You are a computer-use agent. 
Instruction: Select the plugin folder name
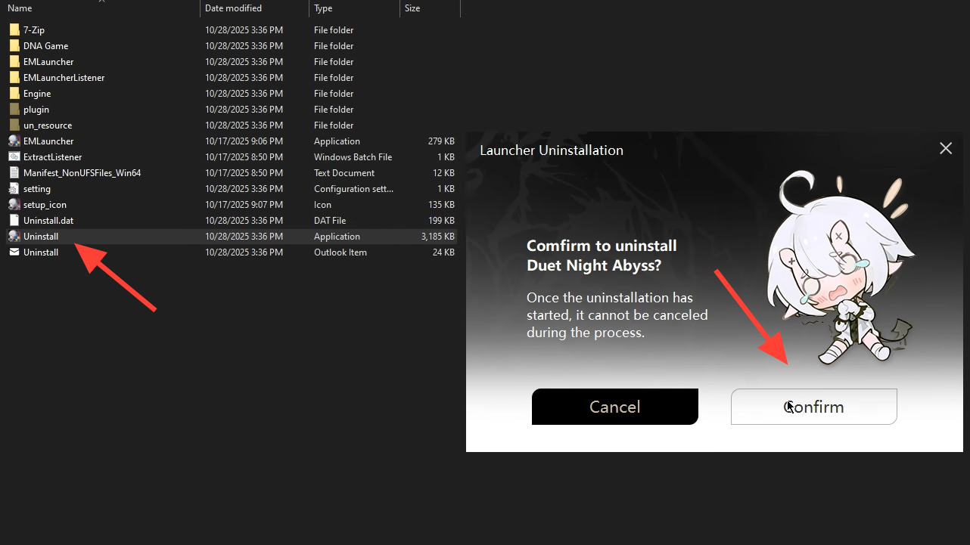pos(36,110)
